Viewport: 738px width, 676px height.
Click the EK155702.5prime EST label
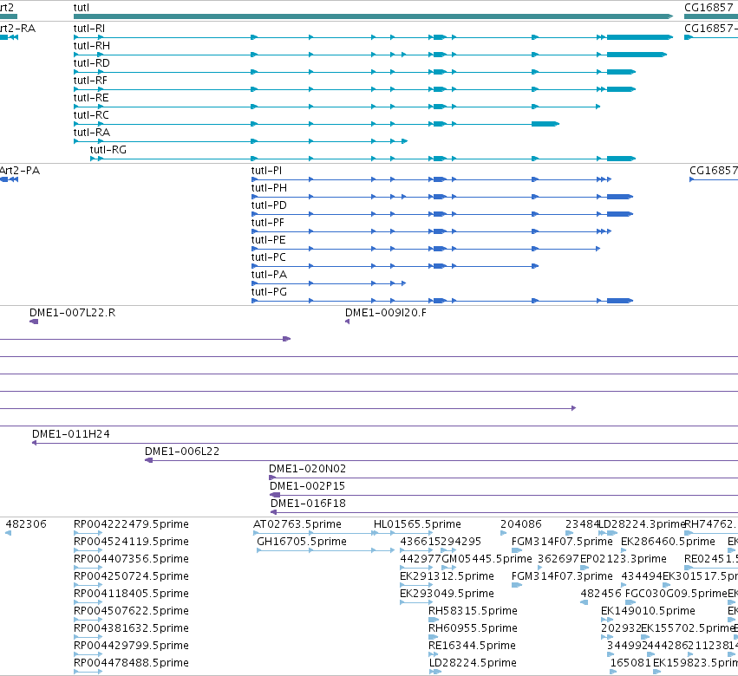click(688, 628)
